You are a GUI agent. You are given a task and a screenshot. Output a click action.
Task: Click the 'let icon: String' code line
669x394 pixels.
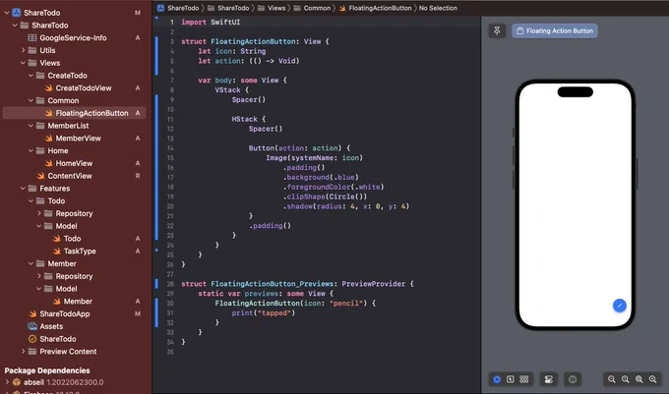[231, 51]
